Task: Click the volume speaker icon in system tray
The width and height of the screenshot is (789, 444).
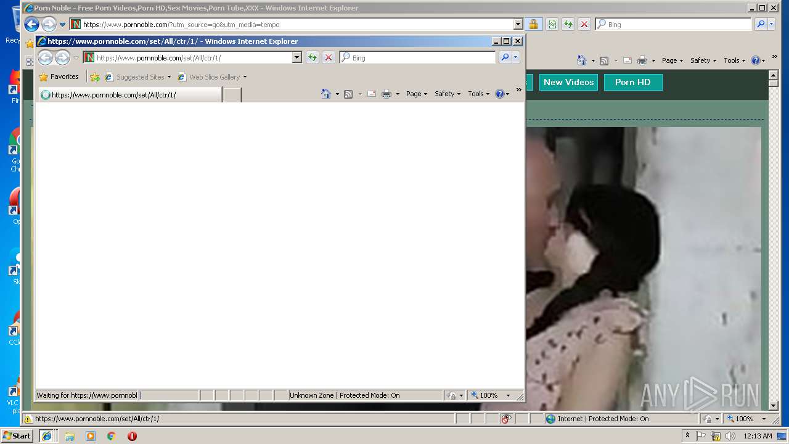Action: pyautogui.click(x=730, y=436)
